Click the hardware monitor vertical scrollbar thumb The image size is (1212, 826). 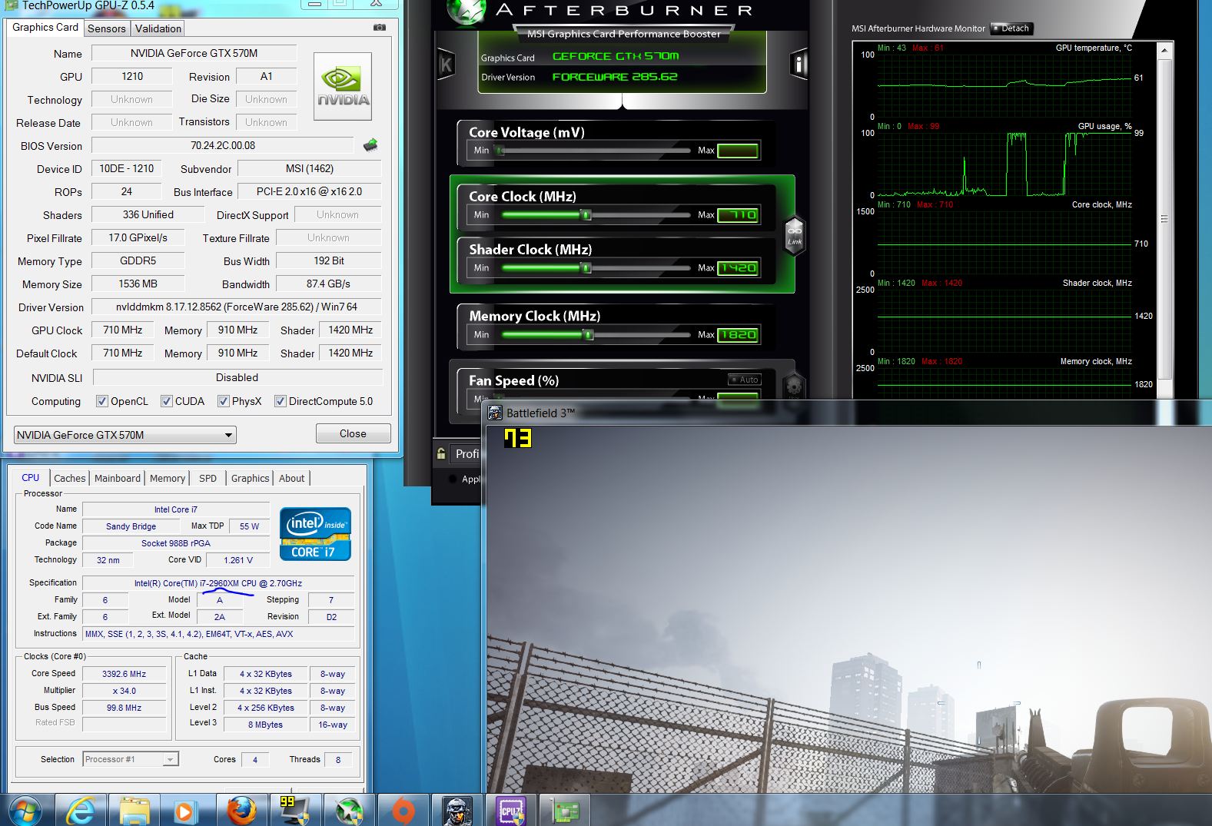point(1164,219)
